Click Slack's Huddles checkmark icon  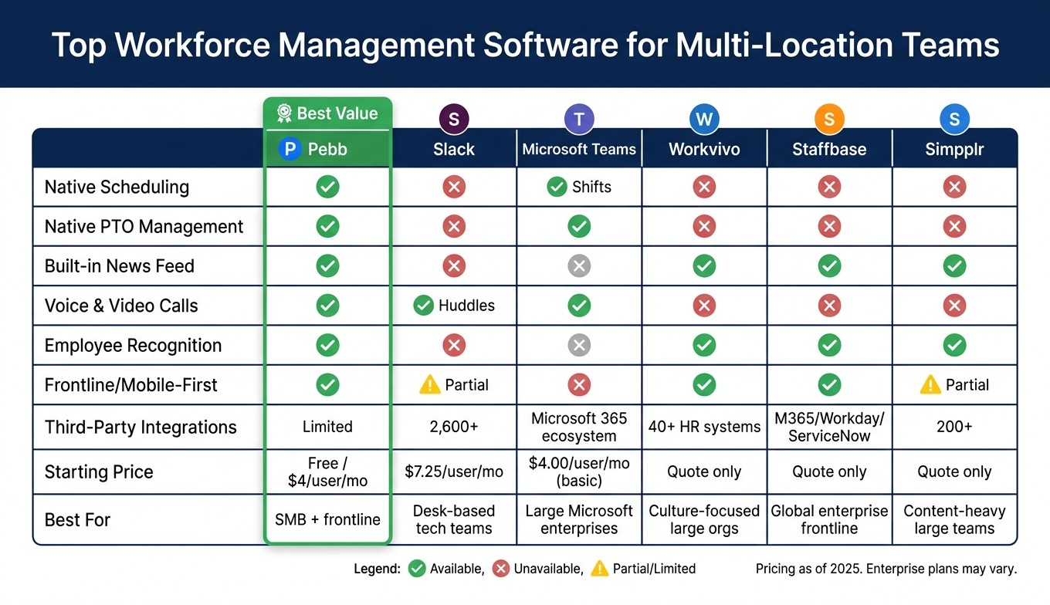(423, 306)
